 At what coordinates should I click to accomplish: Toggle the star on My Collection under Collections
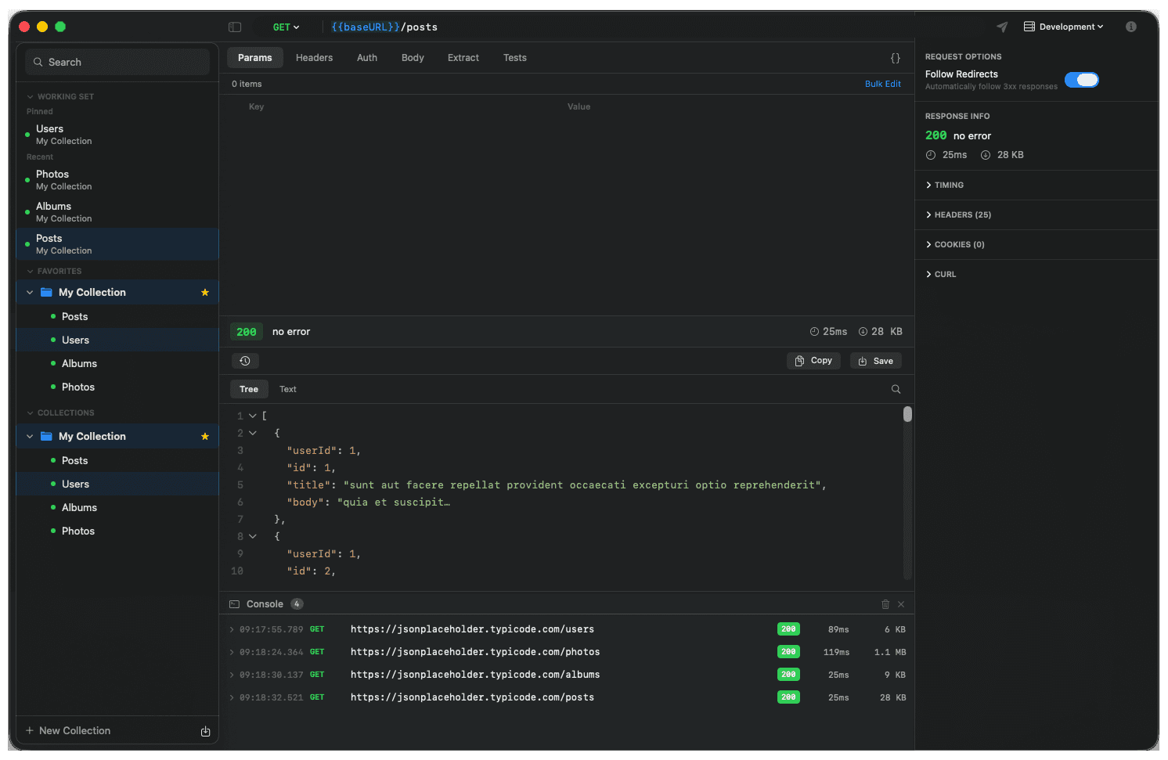click(x=204, y=436)
